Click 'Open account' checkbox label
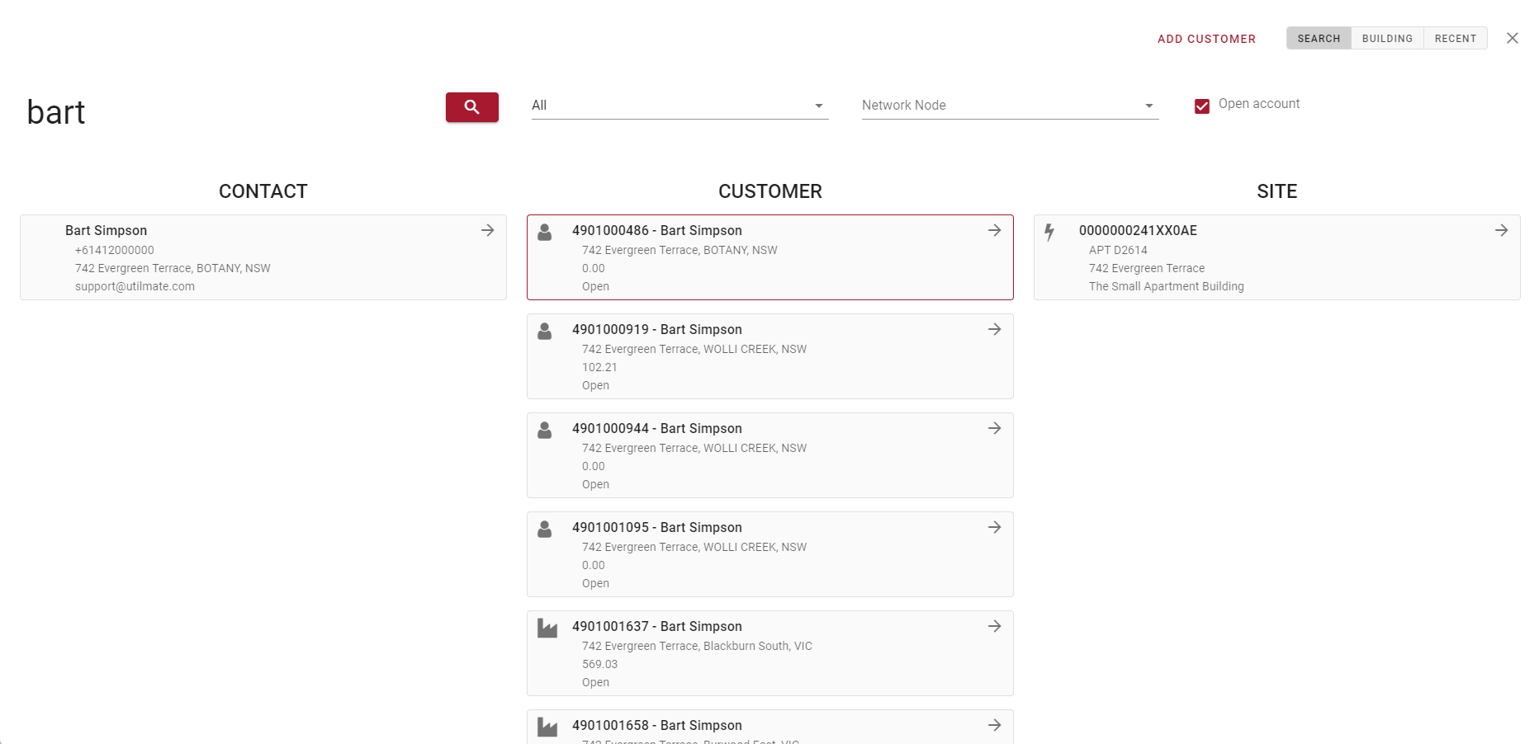 click(1259, 104)
